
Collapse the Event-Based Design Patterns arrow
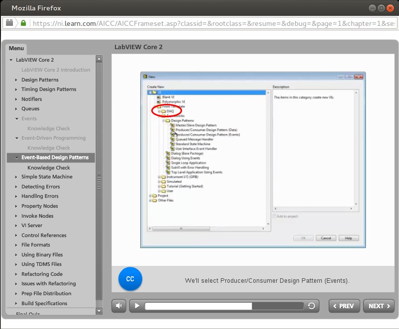[x=17, y=158]
